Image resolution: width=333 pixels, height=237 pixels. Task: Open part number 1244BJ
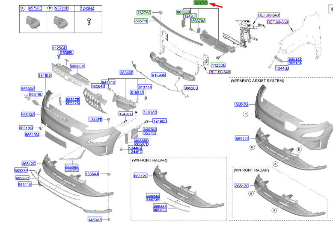(282, 68)
